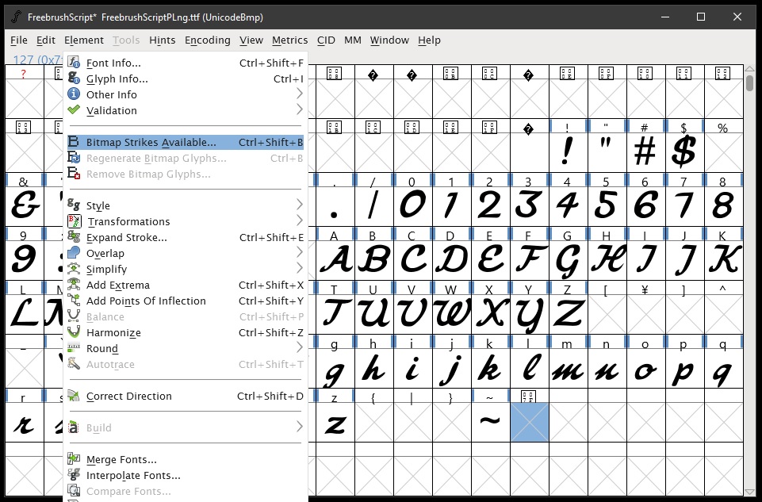Viewport: 762px width, 502px height.
Task: Click the Add Extrema icon
Action: coord(74,285)
